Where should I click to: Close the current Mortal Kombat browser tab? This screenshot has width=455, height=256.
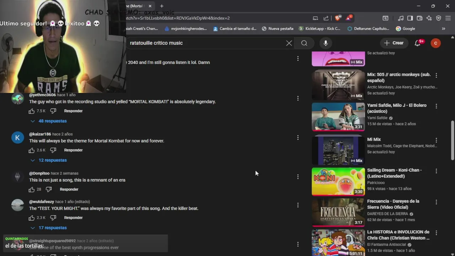[x=150, y=6]
